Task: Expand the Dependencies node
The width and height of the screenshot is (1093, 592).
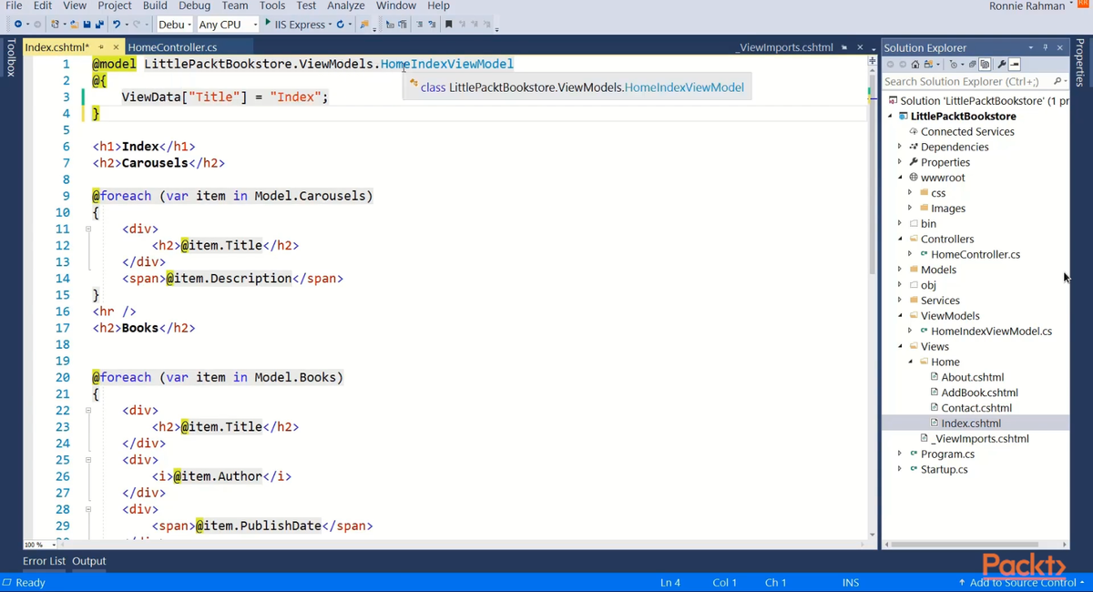Action: pos(900,147)
